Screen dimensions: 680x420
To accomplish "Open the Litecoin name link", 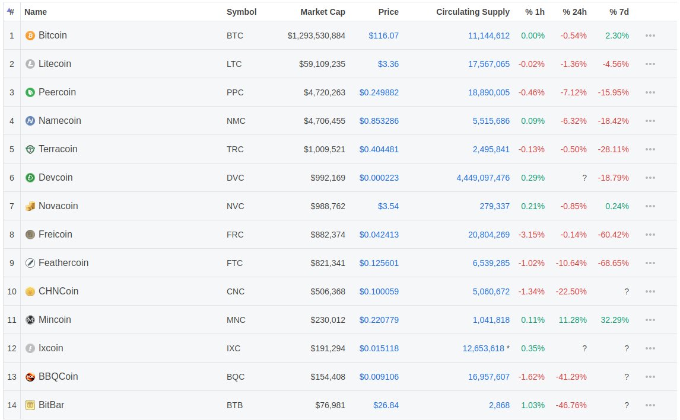I will [55, 64].
